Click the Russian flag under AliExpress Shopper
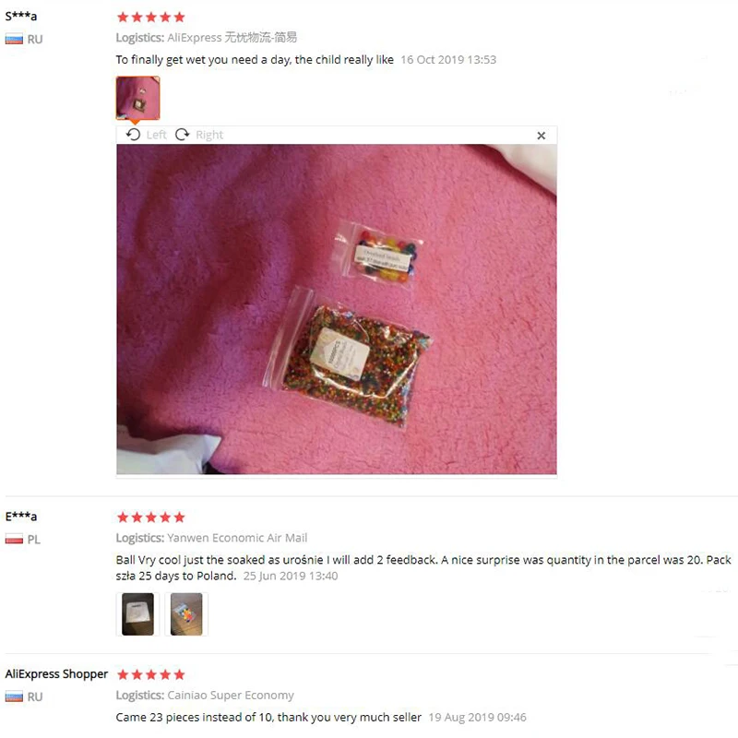The image size is (738, 738). pyautogui.click(x=14, y=696)
